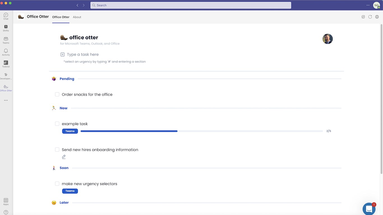Click the example task title text

pos(75,124)
